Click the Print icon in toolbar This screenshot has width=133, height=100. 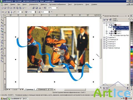click(11, 8)
